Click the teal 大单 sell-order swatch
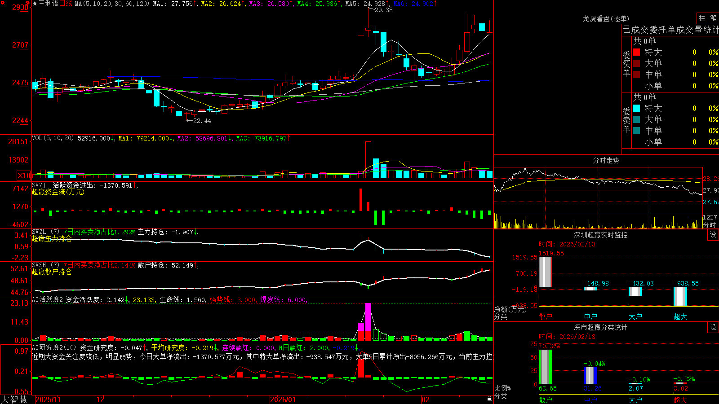The width and height of the screenshot is (719, 404). click(636, 119)
